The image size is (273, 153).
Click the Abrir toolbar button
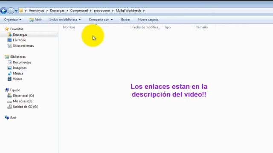[35, 20]
